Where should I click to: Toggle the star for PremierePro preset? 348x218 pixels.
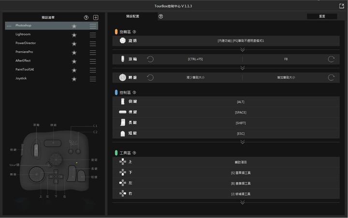tap(74, 53)
